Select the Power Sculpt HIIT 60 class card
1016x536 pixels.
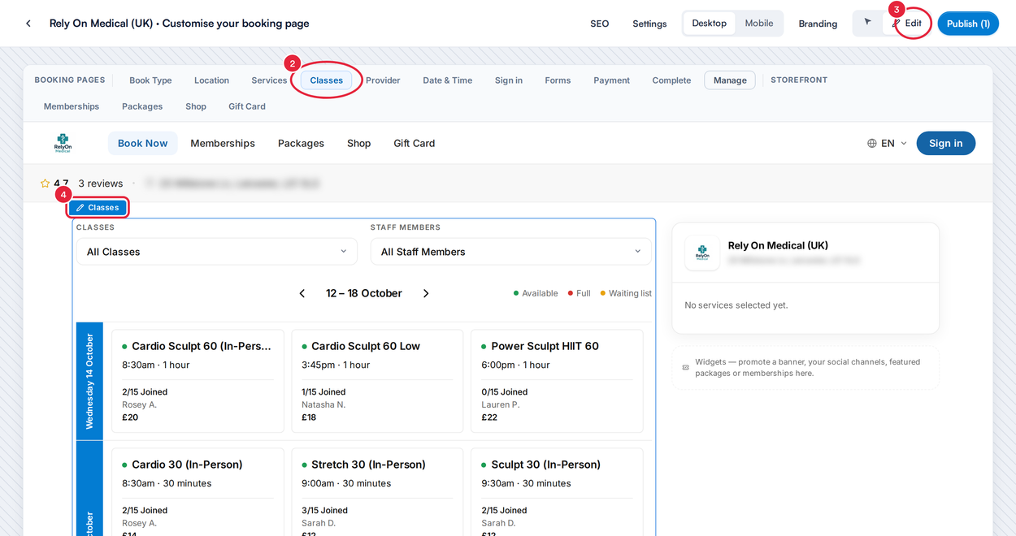click(557, 381)
